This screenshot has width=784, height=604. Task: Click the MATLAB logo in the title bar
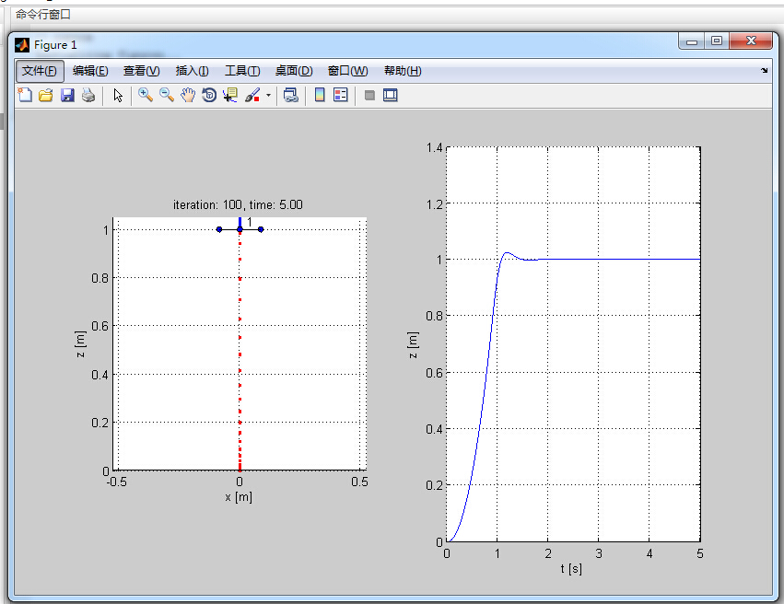tap(22, 45)
